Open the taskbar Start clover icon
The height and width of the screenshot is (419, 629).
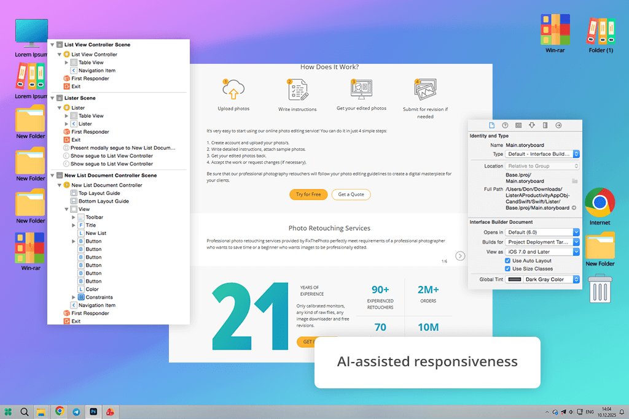tap(8, 412)
